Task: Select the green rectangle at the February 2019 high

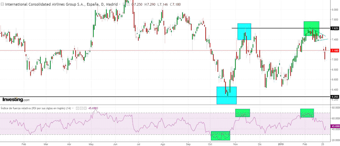Action: click(311, 29)
